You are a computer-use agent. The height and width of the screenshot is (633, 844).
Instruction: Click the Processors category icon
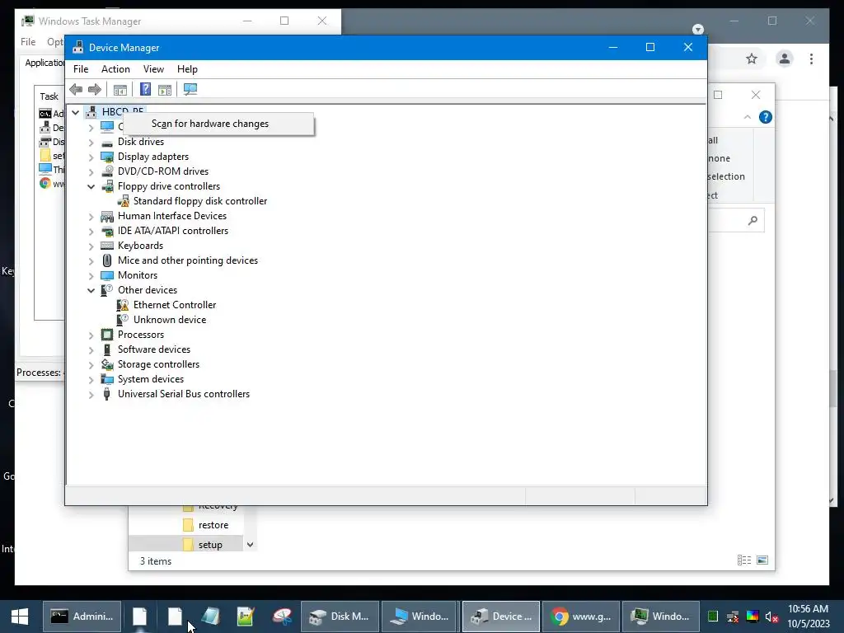pos(107,335)
